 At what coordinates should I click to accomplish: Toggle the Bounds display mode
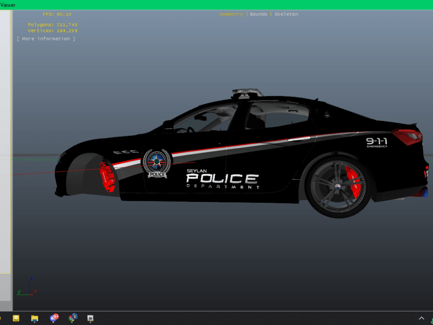pyautogui.click(x=259, y=14)
